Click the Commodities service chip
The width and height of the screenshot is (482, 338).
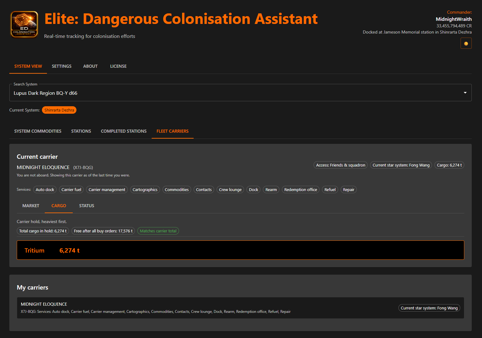click(177, 190)
